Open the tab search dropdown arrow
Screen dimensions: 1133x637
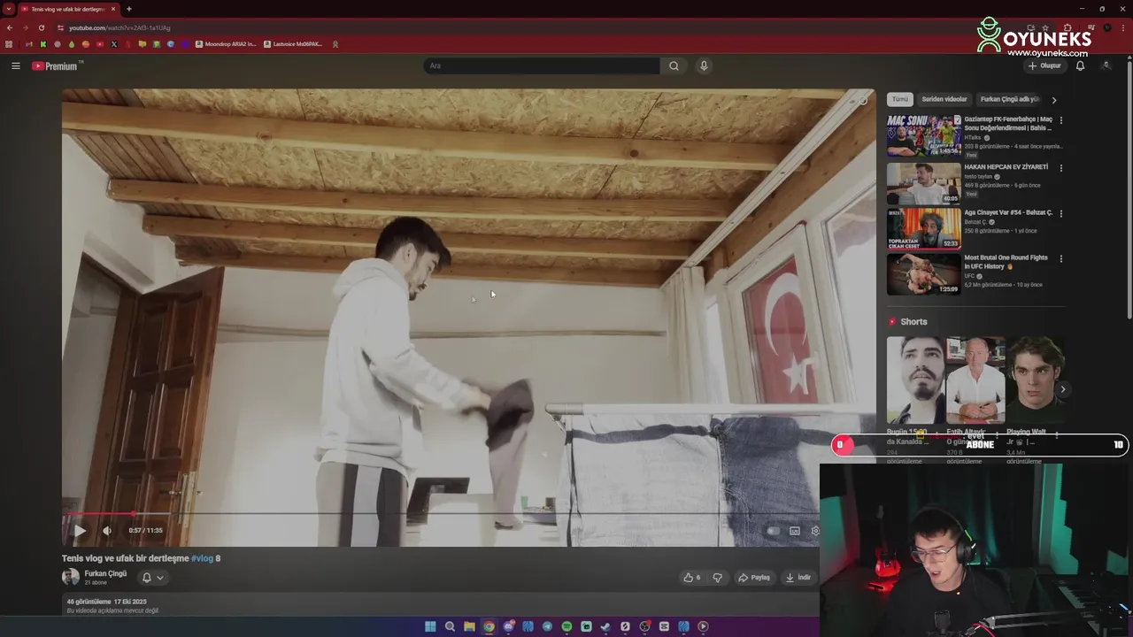tap(8, 9)
